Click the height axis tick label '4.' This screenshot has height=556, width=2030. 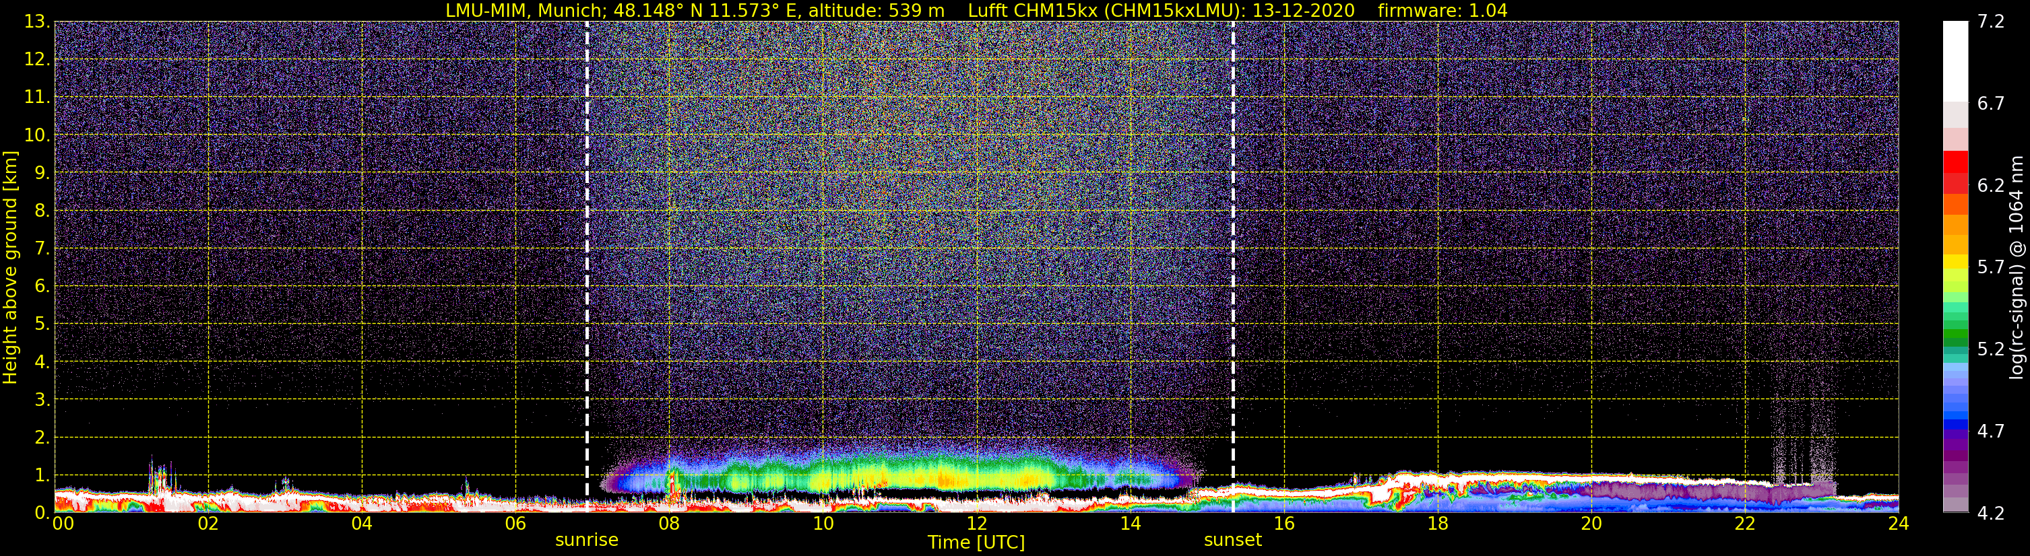pos(42,361)
